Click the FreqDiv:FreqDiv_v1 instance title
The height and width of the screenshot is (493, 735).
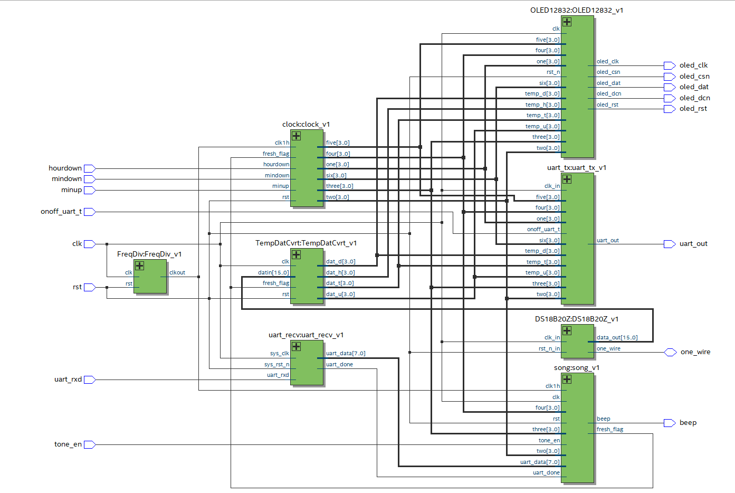click(149, 254)
